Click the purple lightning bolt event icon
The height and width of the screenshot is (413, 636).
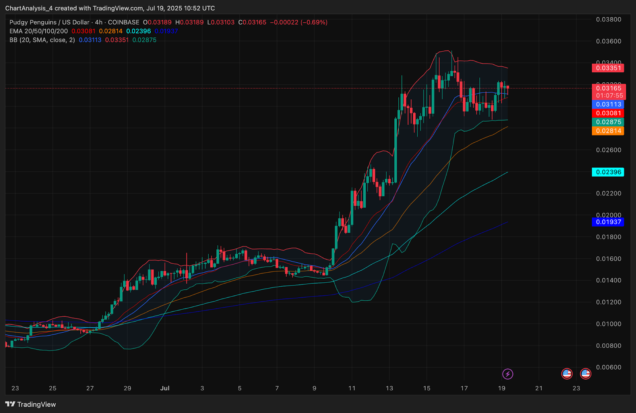(508, 374)
